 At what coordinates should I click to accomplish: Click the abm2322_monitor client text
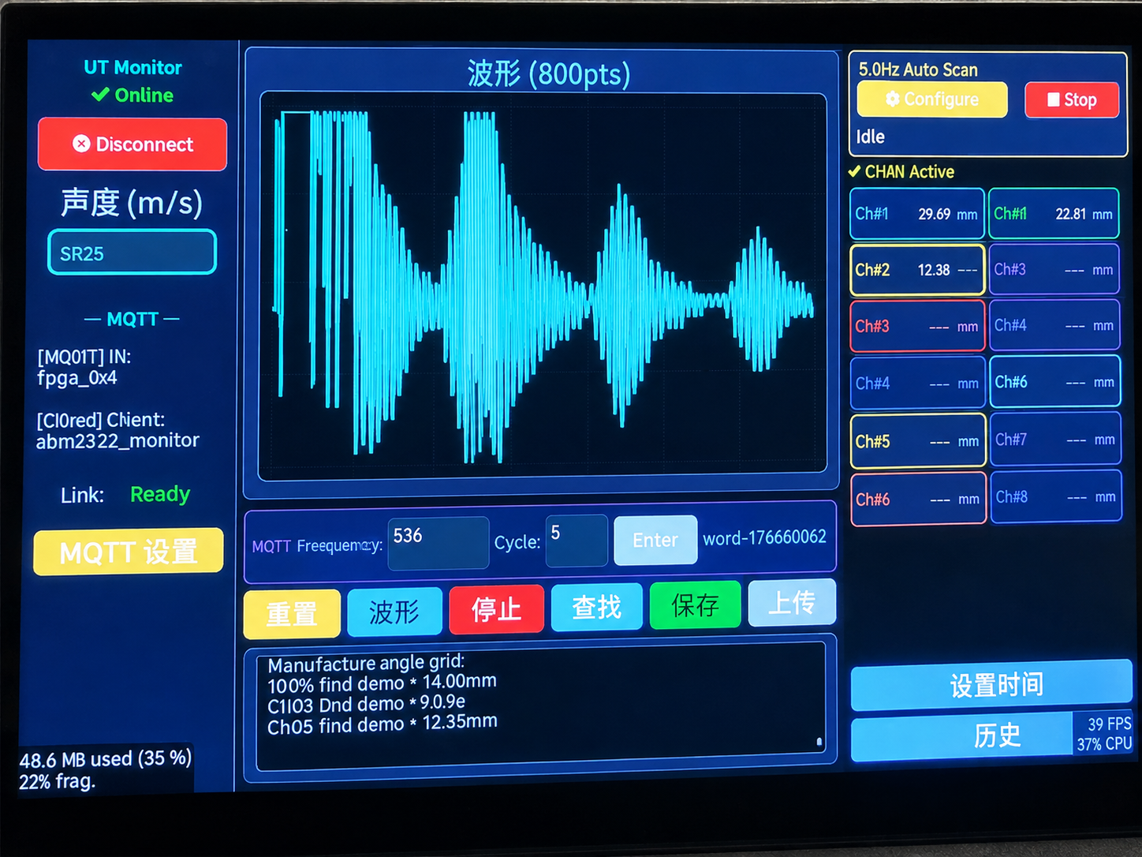point(118,441)
